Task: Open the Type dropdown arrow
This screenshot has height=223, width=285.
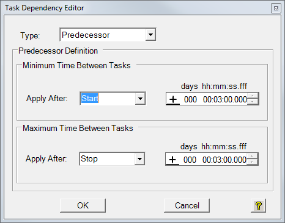Action: [x=150, y=35]
